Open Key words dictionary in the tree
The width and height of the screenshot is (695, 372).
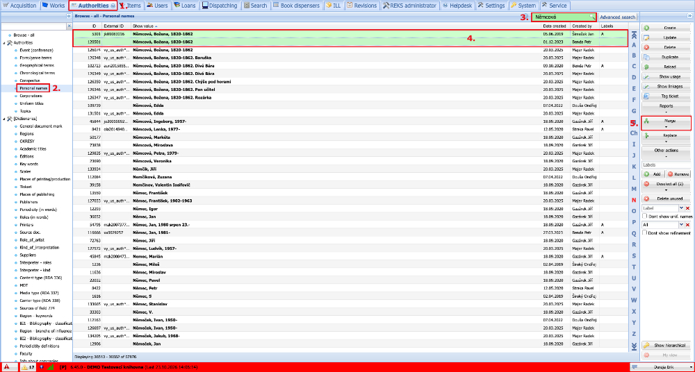tap(28, 164)
